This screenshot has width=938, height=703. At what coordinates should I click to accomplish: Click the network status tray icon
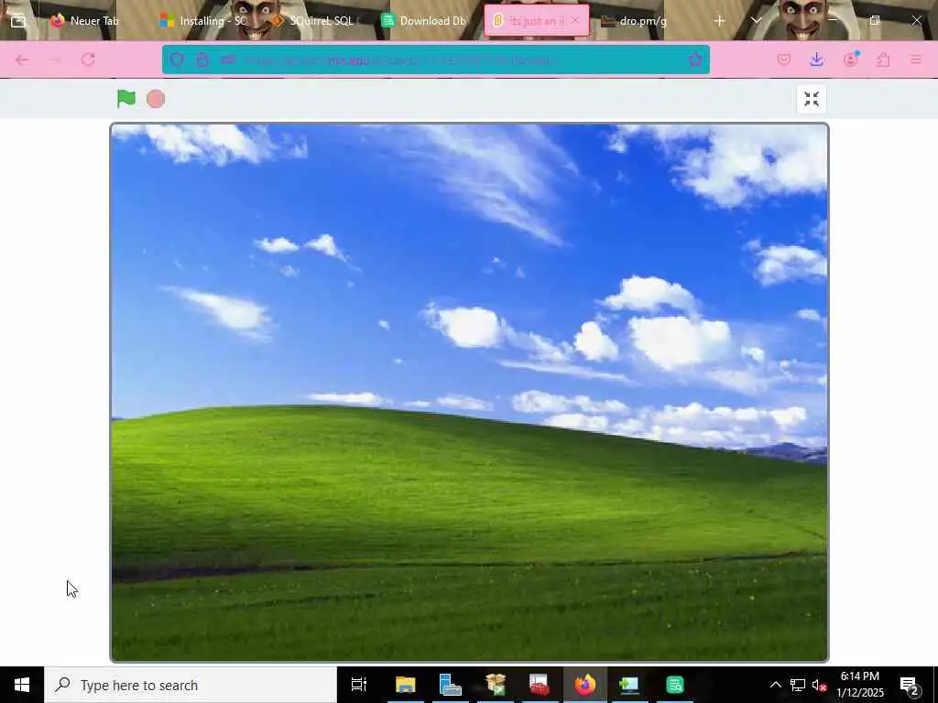point(798,685)
